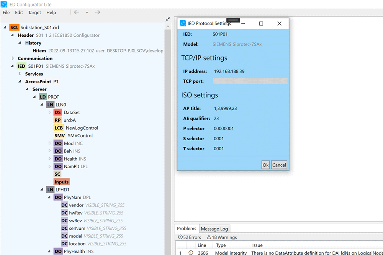The image size is (383, 255).
Task: Click the SMV icon for SMVControl
Action: 60,136
